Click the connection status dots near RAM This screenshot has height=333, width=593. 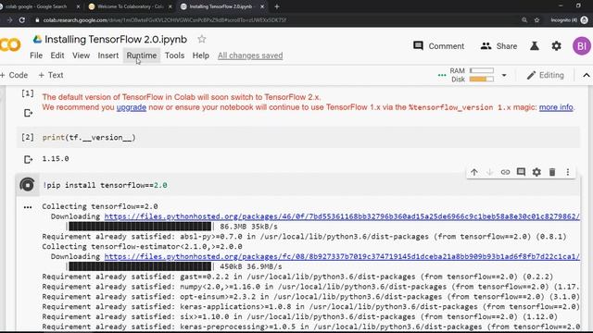(442, 75)
